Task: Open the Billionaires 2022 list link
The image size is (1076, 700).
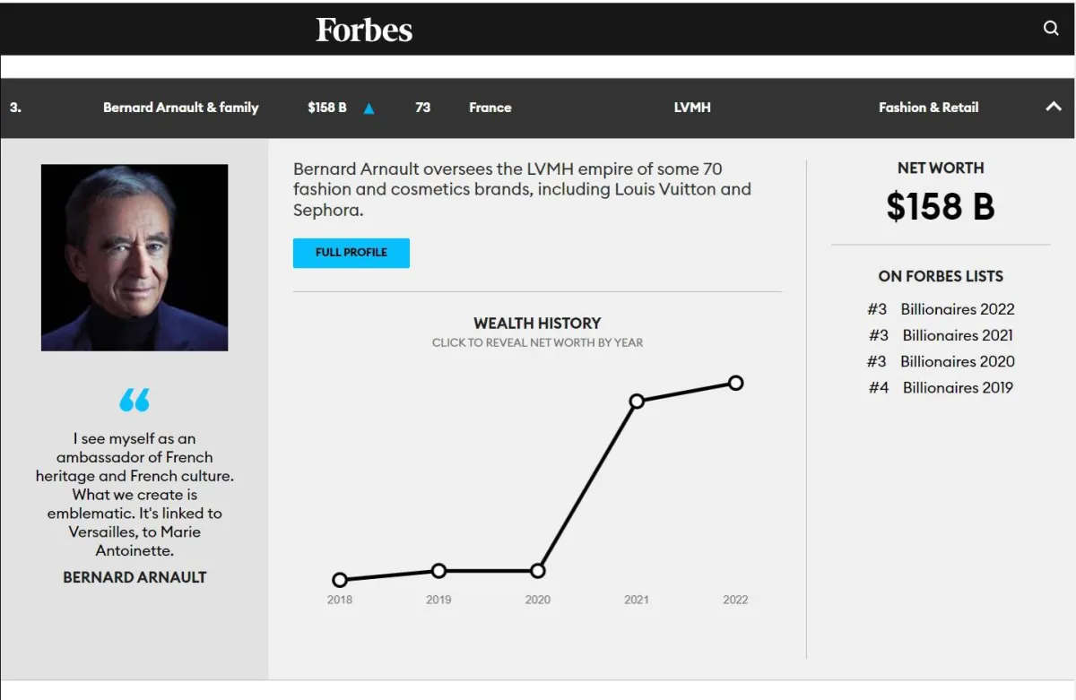Action: click(958, 309)
